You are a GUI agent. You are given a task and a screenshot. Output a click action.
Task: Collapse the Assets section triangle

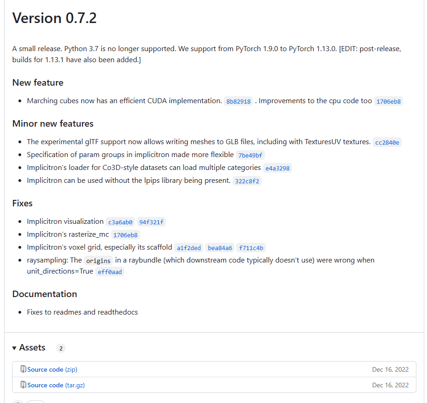(x=14, y=348)
